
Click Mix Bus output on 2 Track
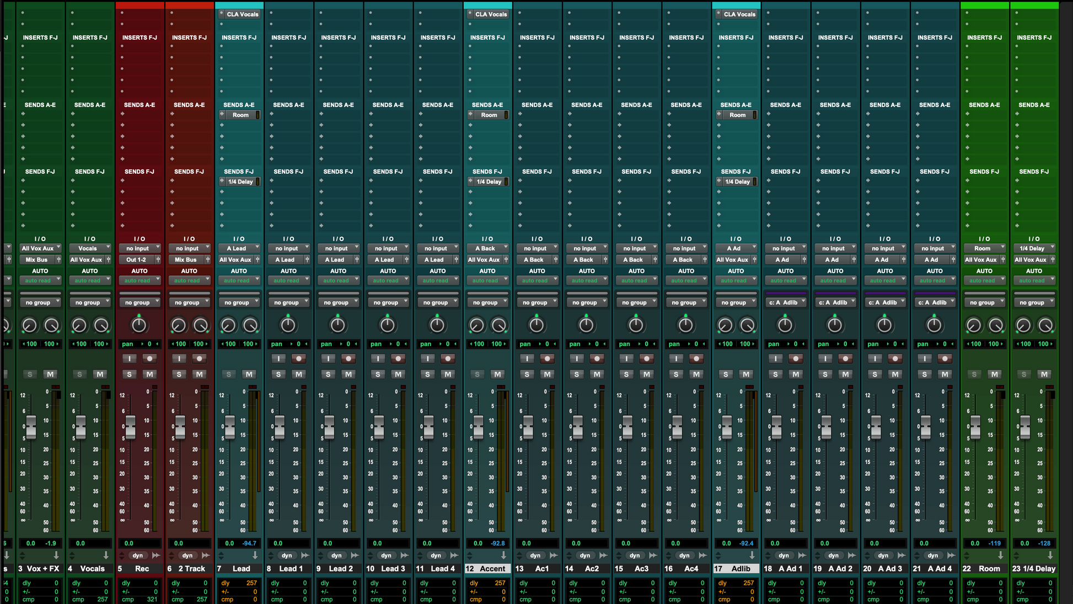[186, 260]
